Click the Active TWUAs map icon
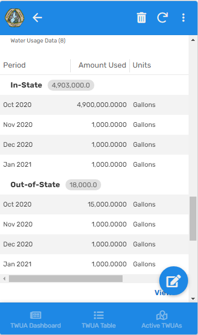198x335 pixels. pos(162,315)
